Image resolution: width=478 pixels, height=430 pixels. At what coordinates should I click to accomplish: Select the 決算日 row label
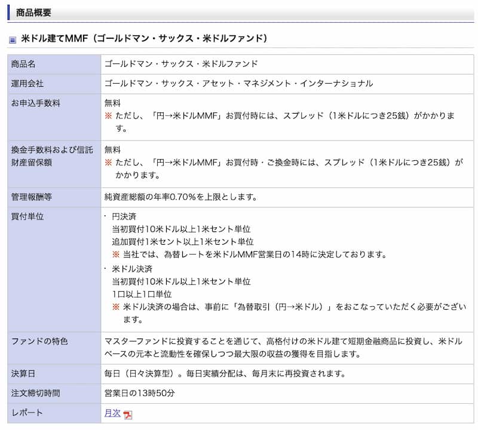coord(23,374)
